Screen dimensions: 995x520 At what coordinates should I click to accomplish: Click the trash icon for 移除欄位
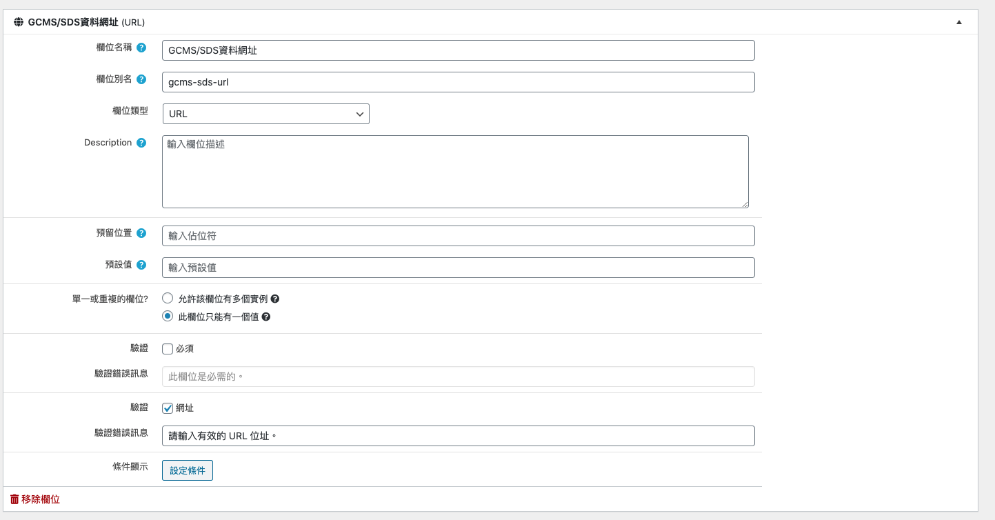[x=14, y=499]
